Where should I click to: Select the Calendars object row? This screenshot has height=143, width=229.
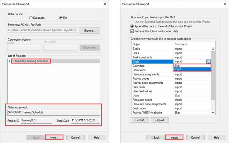[x=152, y=66]
